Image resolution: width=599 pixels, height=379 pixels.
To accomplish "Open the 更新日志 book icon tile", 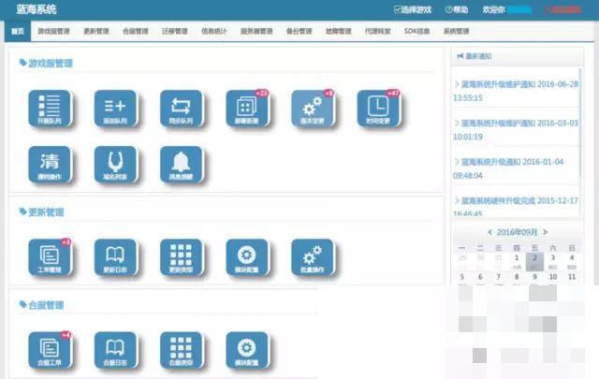I will tap(115, 257).
